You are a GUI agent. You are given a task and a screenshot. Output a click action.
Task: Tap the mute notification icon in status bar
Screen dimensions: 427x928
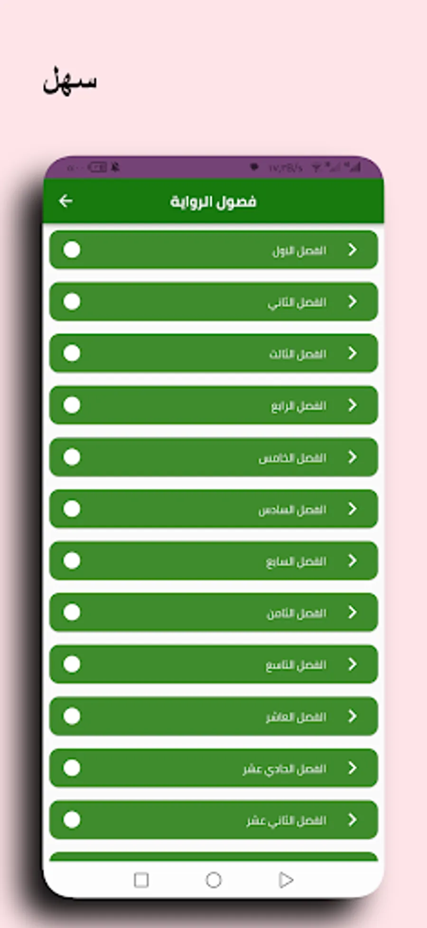click(x=115, y=167)
